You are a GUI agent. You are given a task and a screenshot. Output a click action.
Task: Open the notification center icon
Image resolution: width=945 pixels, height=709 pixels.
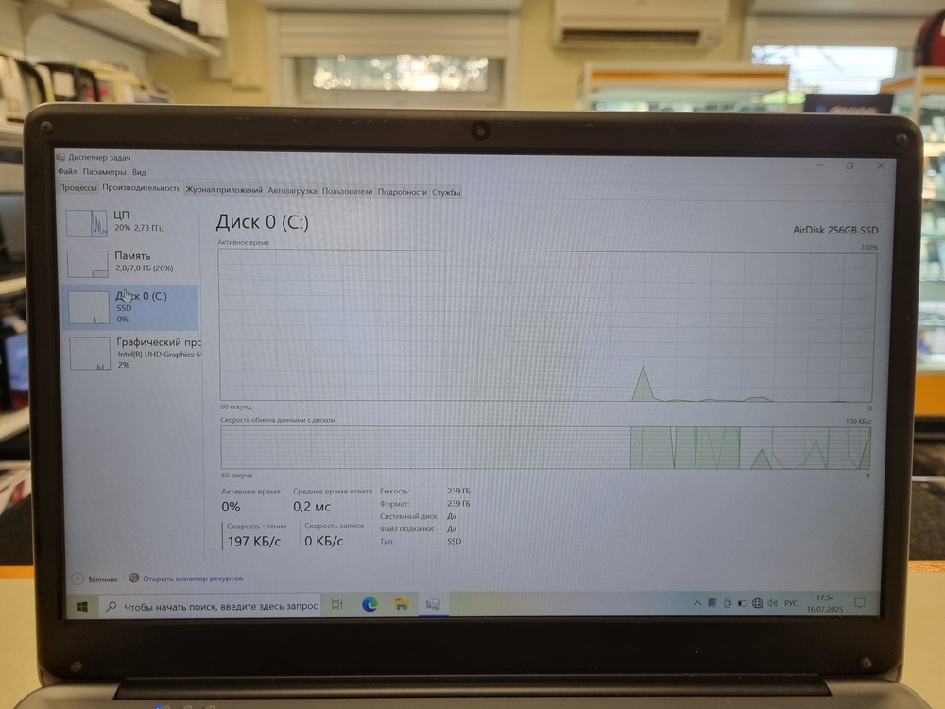859,602
